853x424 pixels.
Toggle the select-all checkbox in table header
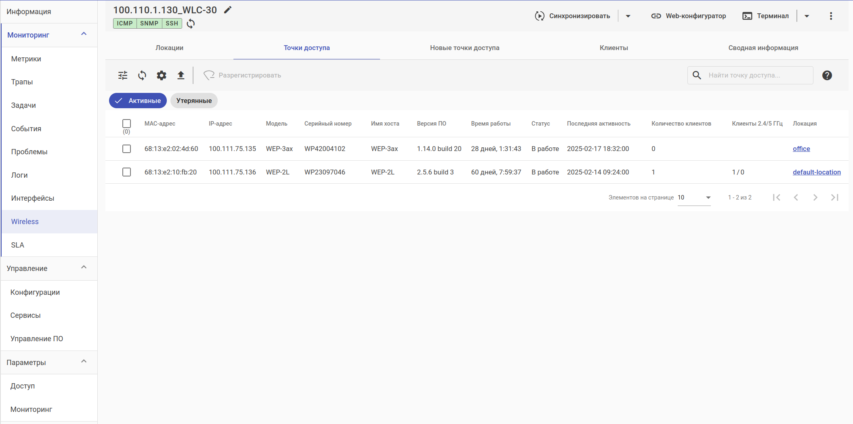126,124
